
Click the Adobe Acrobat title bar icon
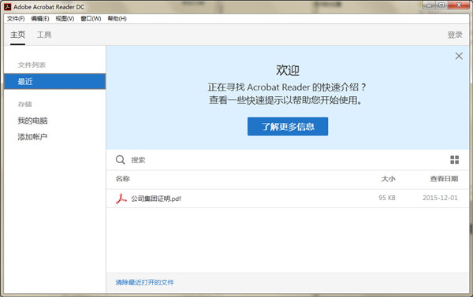point(8,6)
